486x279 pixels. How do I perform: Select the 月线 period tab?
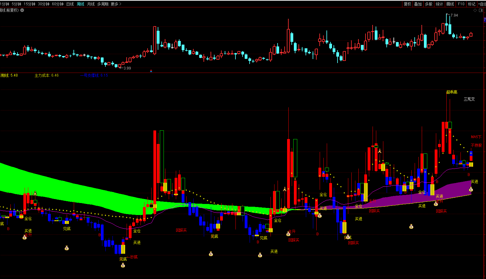click(x=91, y=4)
